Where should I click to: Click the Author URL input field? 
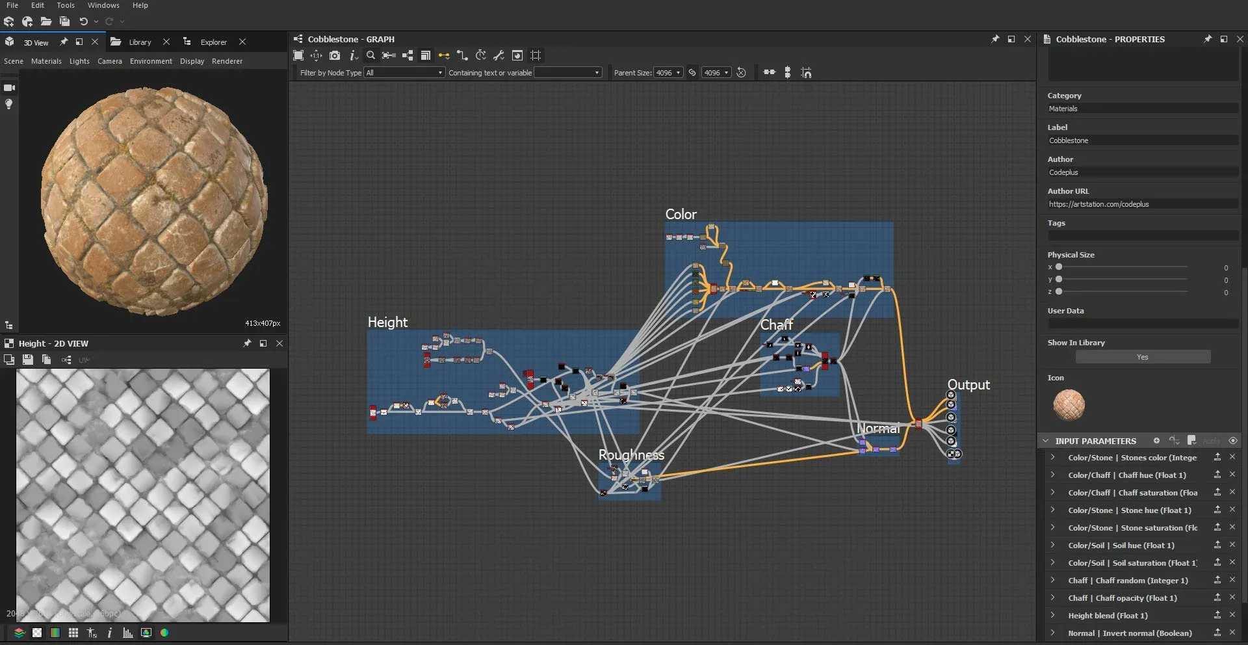(x=1143, y=204)
